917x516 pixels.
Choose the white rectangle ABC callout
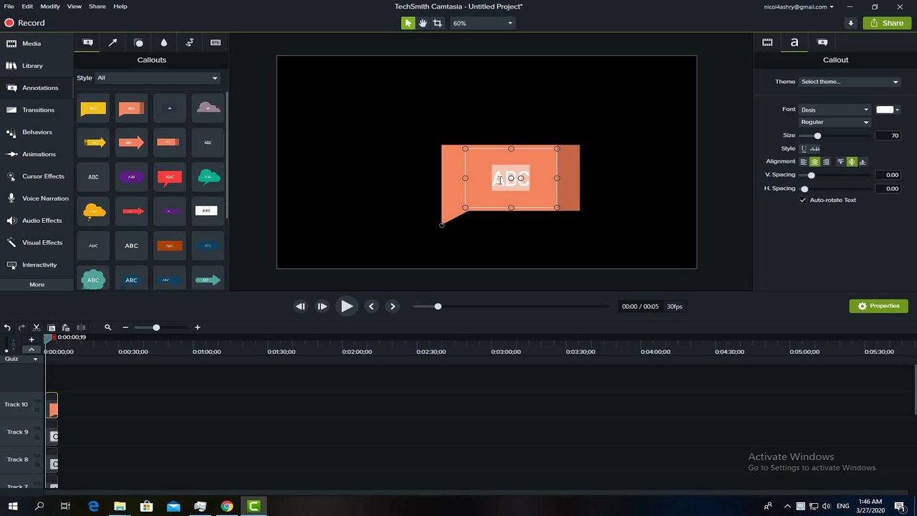[206, 211]
